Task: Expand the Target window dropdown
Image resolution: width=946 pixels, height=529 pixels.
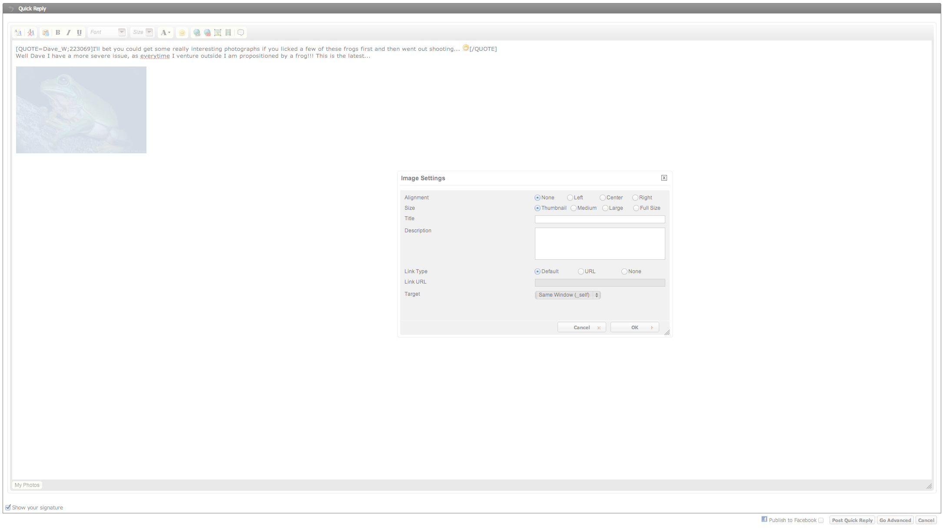Action: tap(568, 295)
